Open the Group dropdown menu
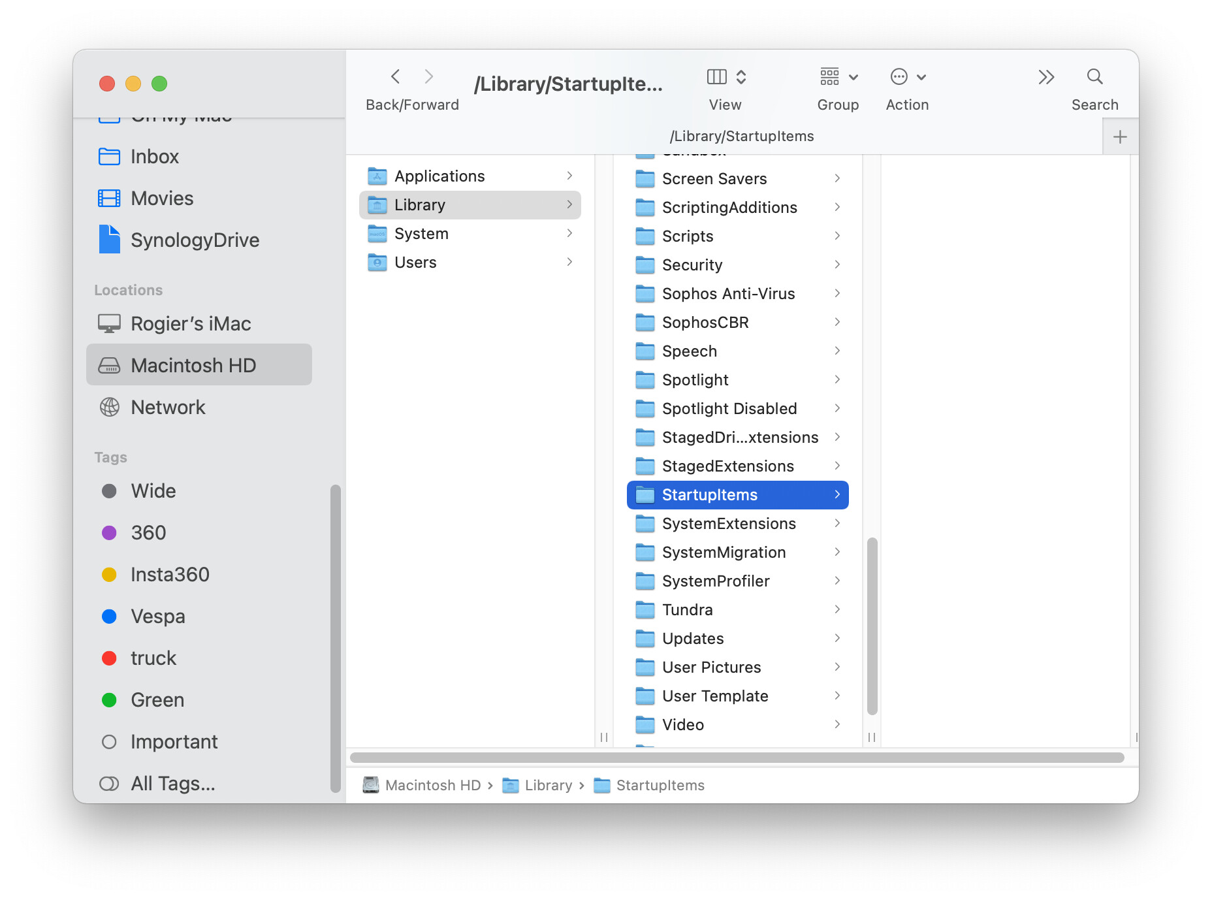The width and height of the screenshot is (1212, 900). coord(838,77)
